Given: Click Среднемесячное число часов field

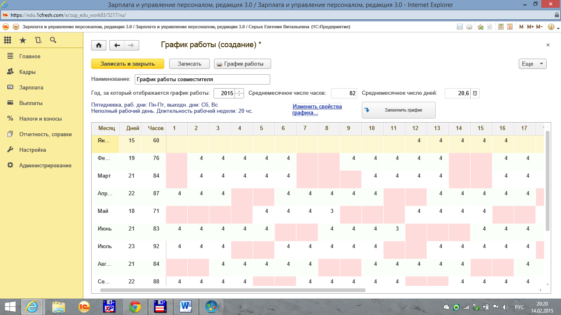Looking at the screenshot, I should click(344, 93).
